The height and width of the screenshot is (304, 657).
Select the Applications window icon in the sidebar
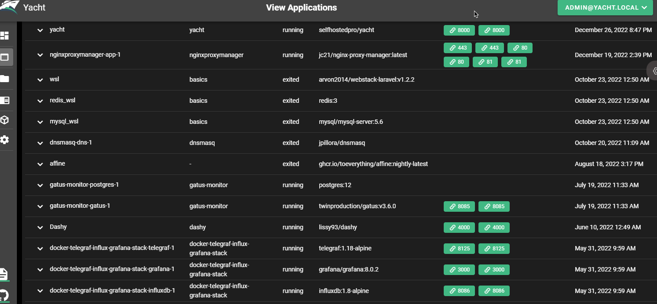point(4,57)
